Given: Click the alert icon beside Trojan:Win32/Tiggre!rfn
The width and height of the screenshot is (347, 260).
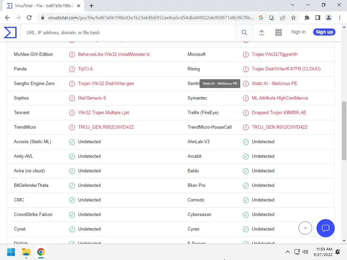Looking at the screenshot, I should 246,55.
